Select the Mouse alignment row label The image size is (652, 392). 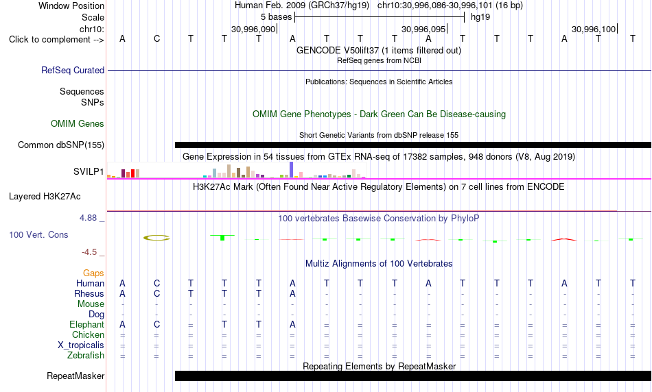click(x=91, y=304)
